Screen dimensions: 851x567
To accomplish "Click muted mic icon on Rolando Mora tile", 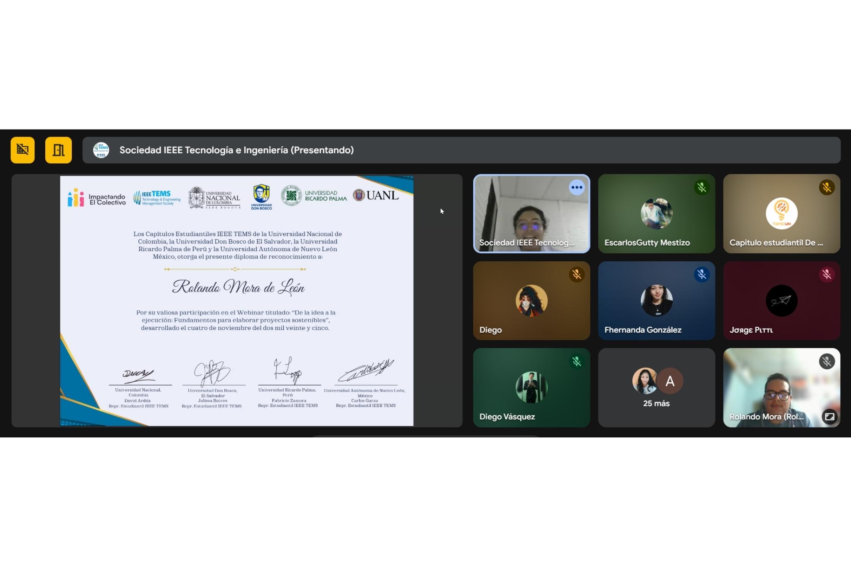I will [826, 361].
